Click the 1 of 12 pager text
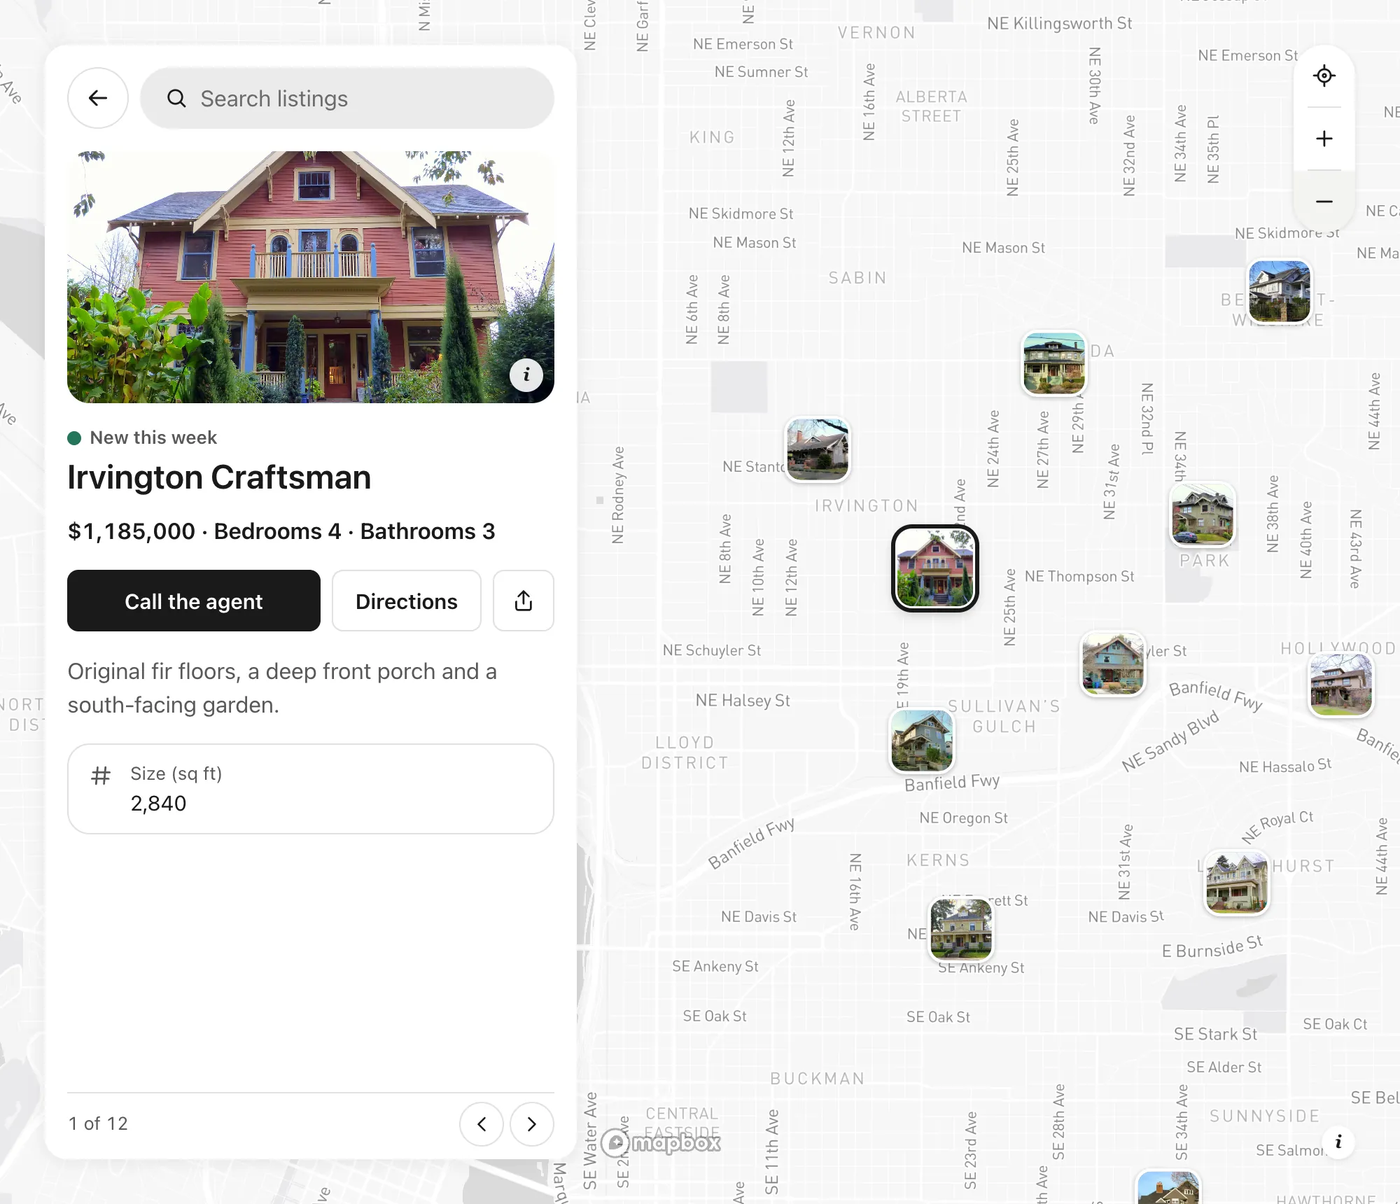The width and height of the screenshot is (1400, 1204). click(x=98, y=1124)
